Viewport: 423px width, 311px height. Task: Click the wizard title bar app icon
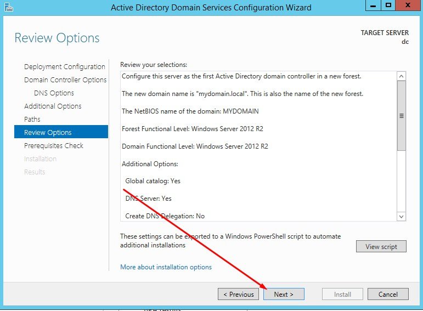click(x=9, y=7)
